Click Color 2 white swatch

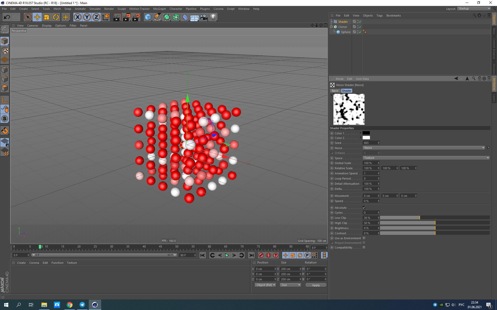pos(366,138)
